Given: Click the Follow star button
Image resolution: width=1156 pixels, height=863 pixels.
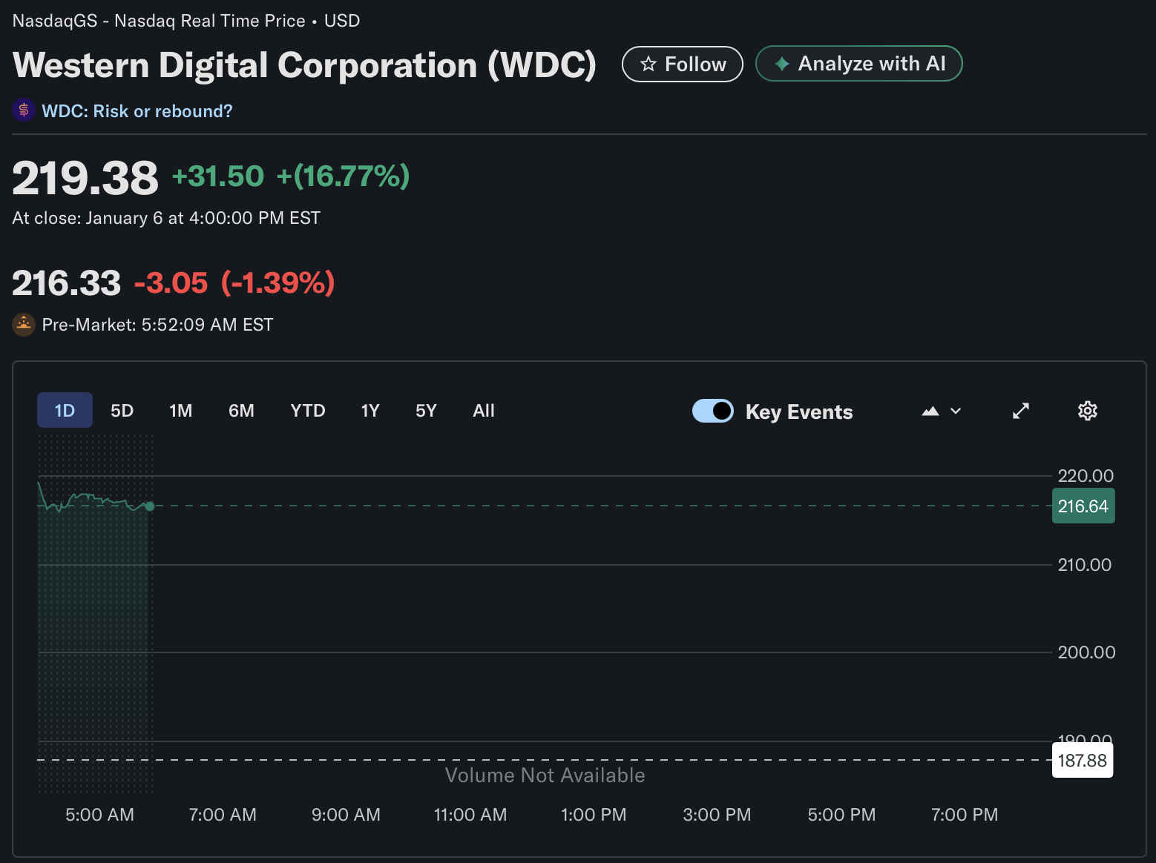Looking at the screenshot, I should pos(682,65).
